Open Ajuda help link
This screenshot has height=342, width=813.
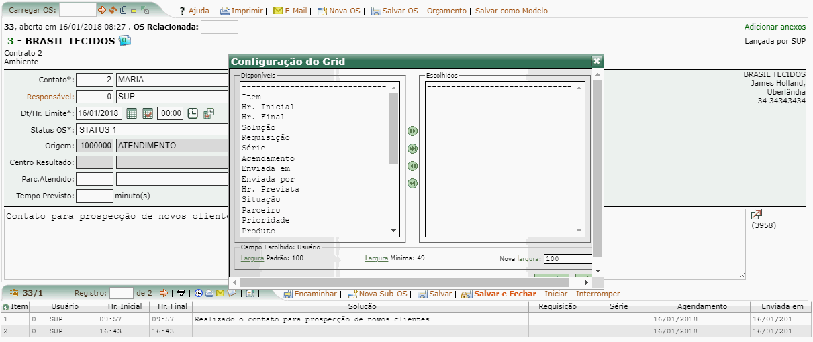pyautogui.click(x=199, y=11)
